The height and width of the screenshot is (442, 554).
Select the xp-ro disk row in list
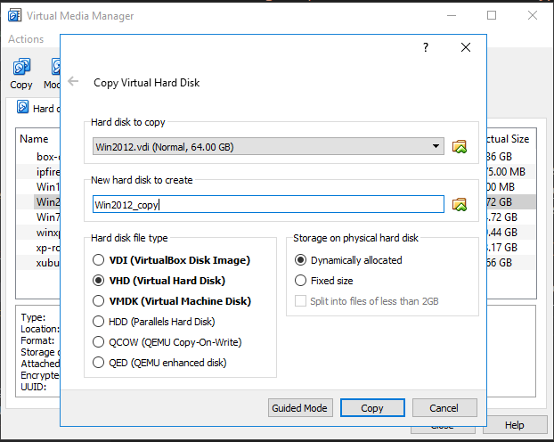point(48,248)
